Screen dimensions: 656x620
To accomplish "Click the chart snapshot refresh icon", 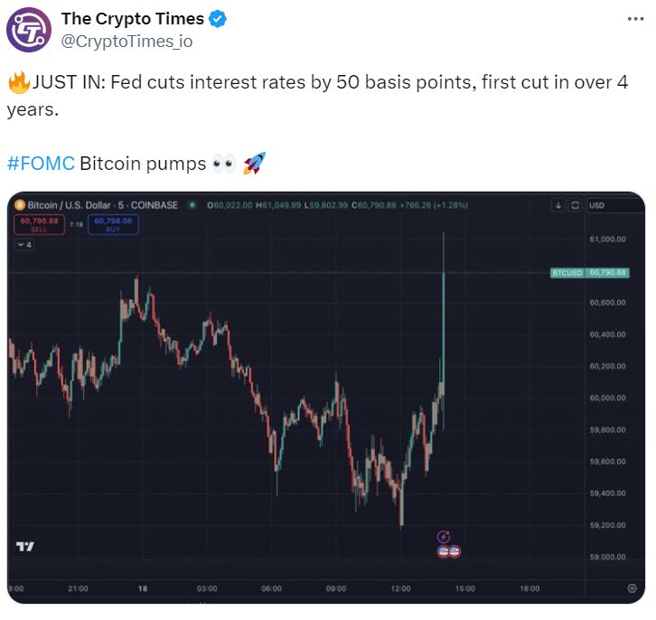I will [575, 205].
